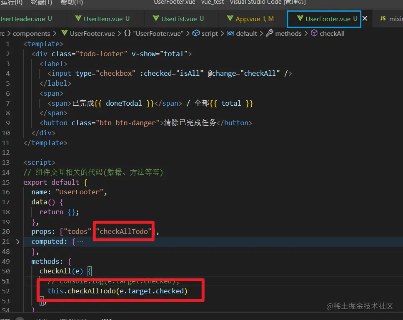This screenshot has height=320, width=403.
Task: Click the Vue icon on App.vue tab
Action: coord(230,18)
